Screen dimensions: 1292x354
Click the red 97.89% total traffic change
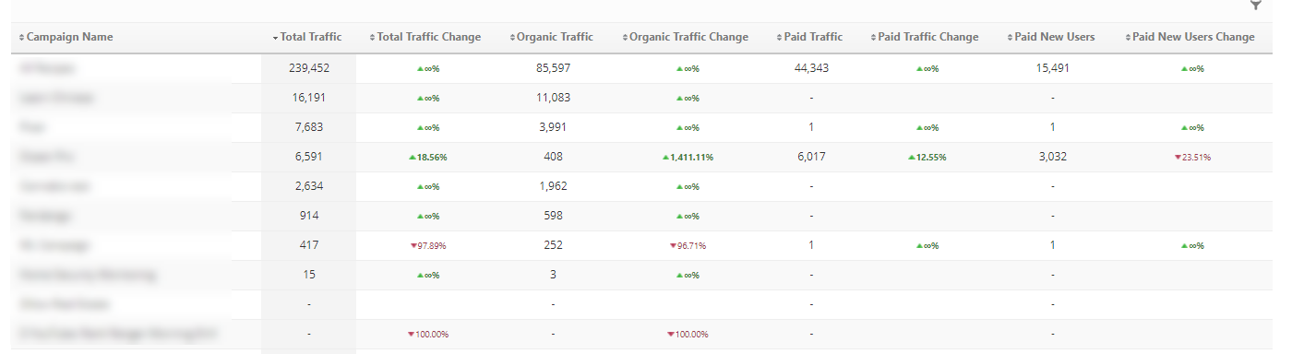pyautogui.click(x=428, y=245)
